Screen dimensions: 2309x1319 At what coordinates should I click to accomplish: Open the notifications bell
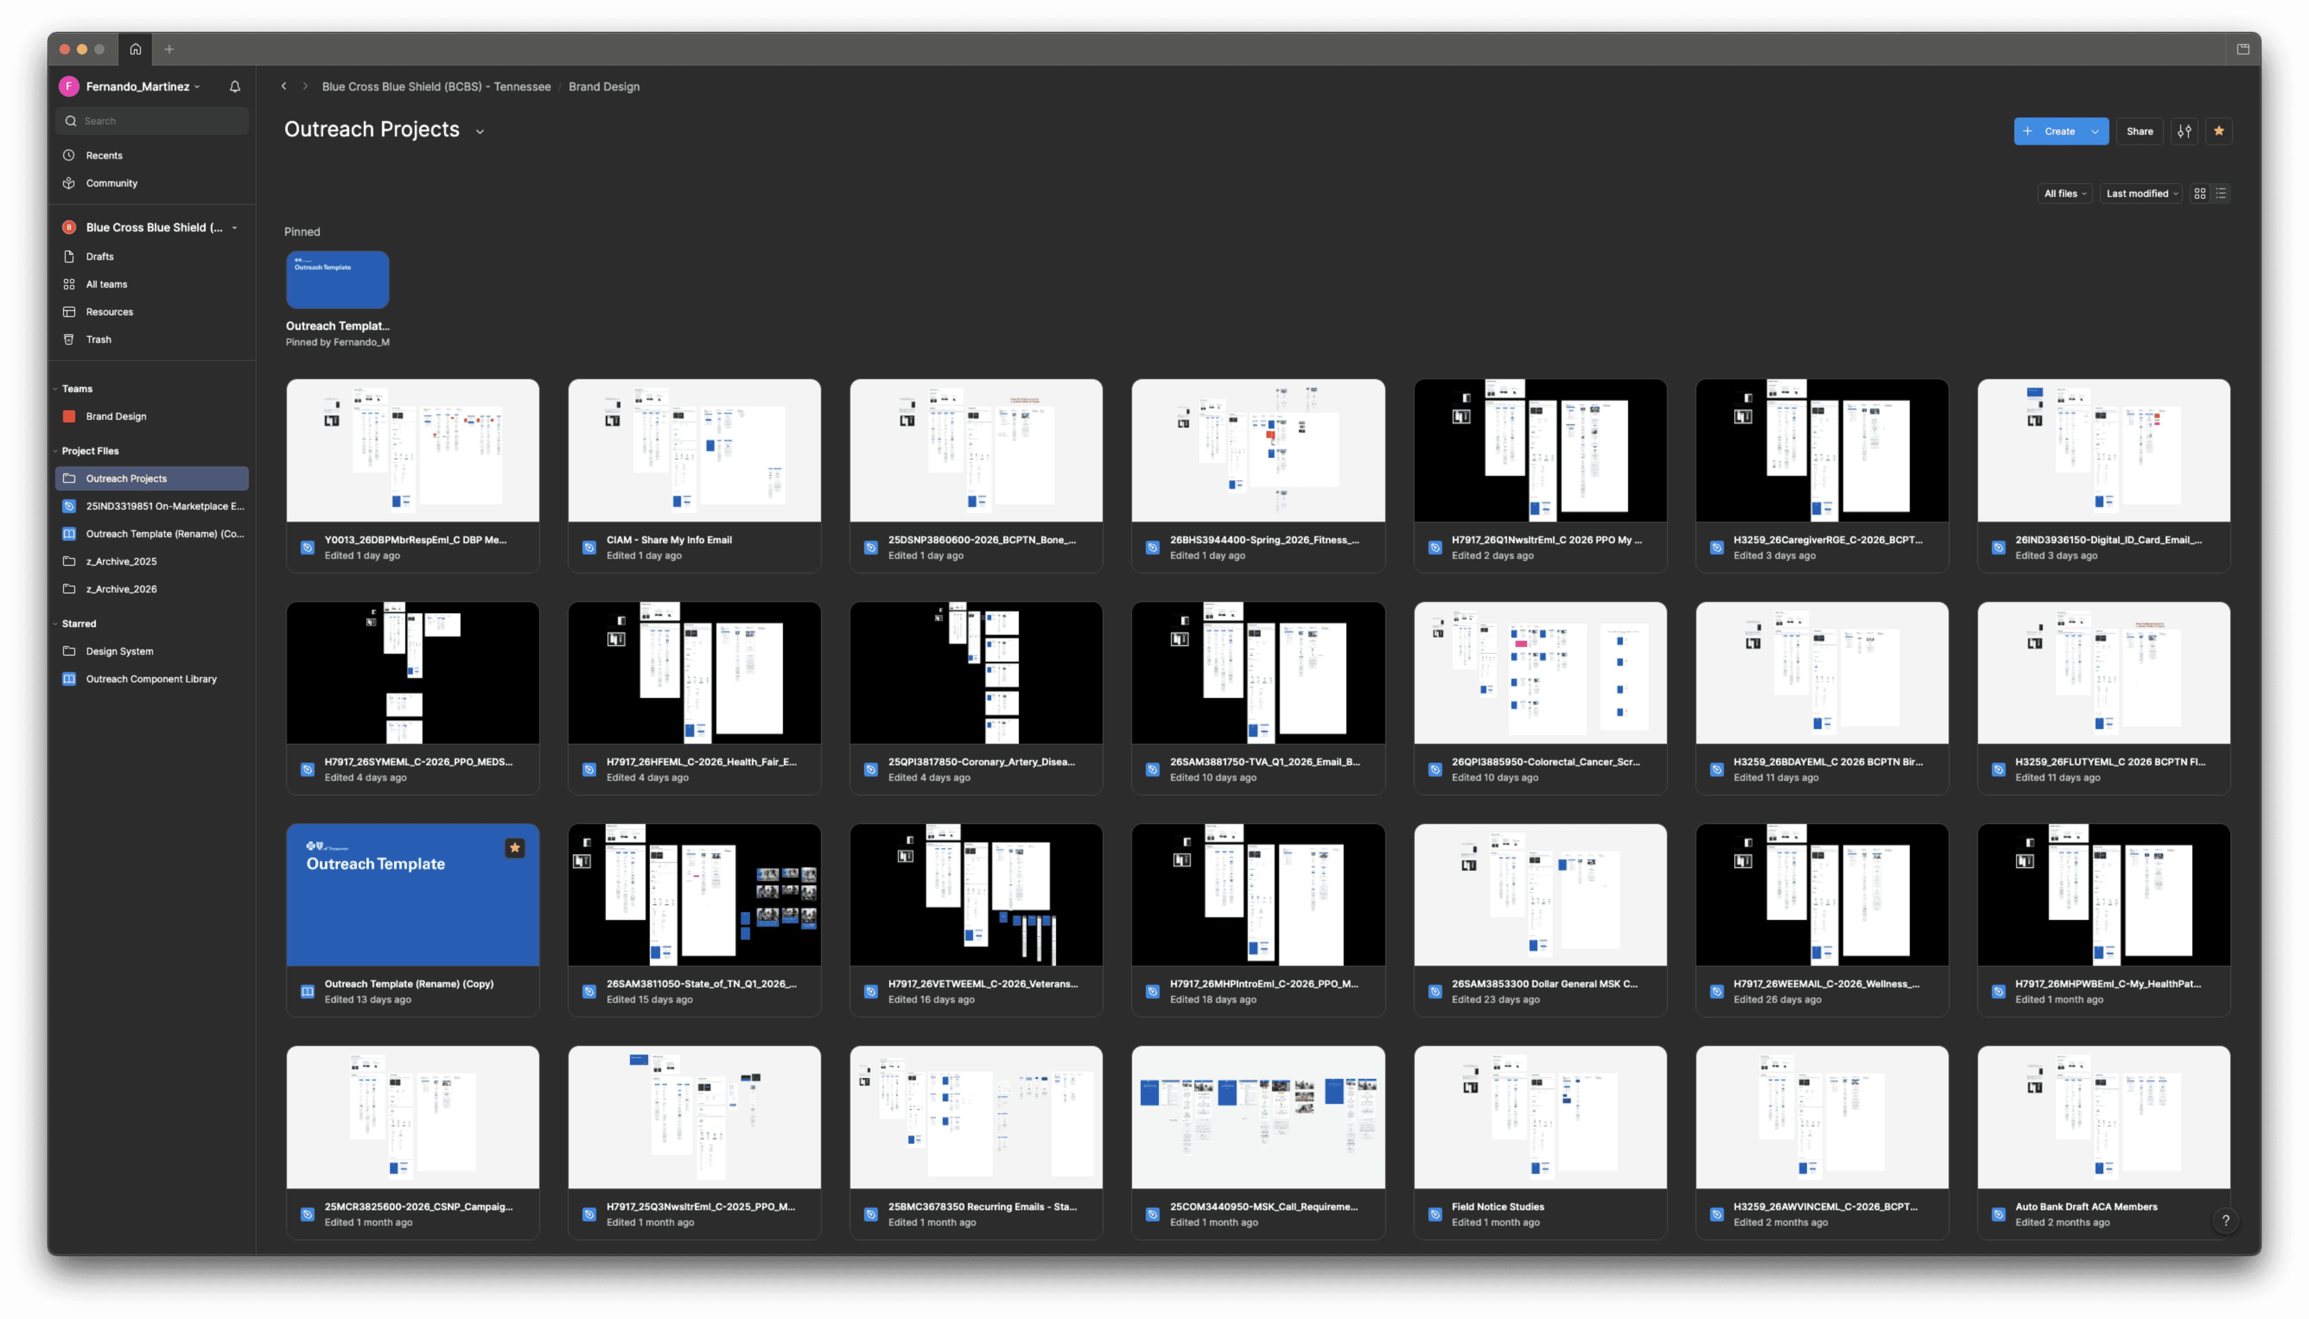(x=235, y=87)
